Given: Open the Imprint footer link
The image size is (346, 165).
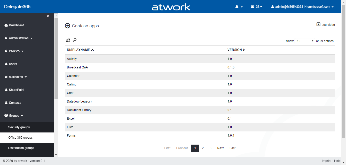Looking at the screenshot, I should [x=326, y=161].
